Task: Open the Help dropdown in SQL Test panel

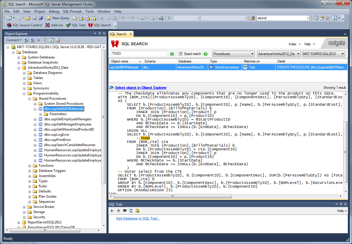Action: (x=342, y=211)
